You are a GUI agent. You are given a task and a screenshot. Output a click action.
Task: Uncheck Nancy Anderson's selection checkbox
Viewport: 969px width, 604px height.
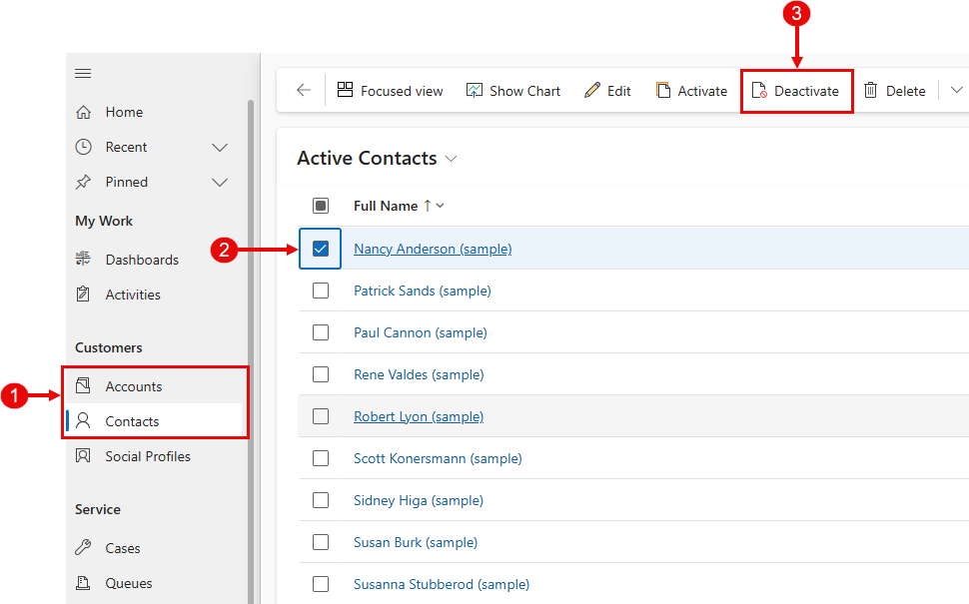point(320,250)
